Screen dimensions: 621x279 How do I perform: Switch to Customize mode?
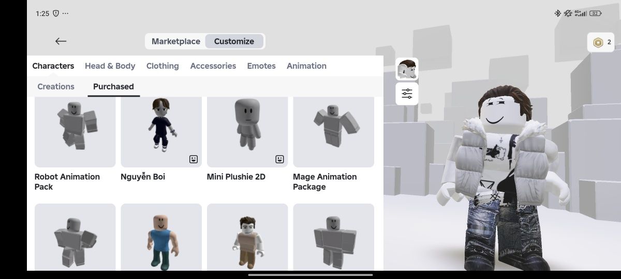point(234,41)
